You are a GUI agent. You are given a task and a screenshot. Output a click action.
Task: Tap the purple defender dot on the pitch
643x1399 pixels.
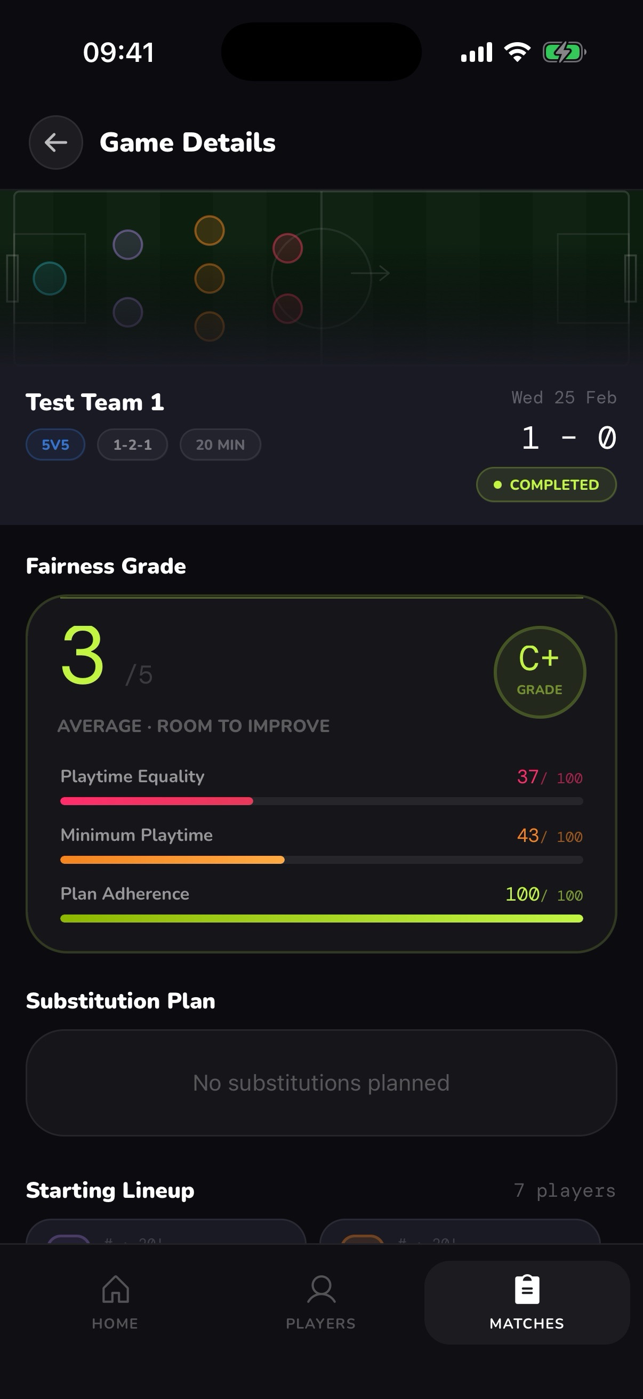click(x=128, y=245)
